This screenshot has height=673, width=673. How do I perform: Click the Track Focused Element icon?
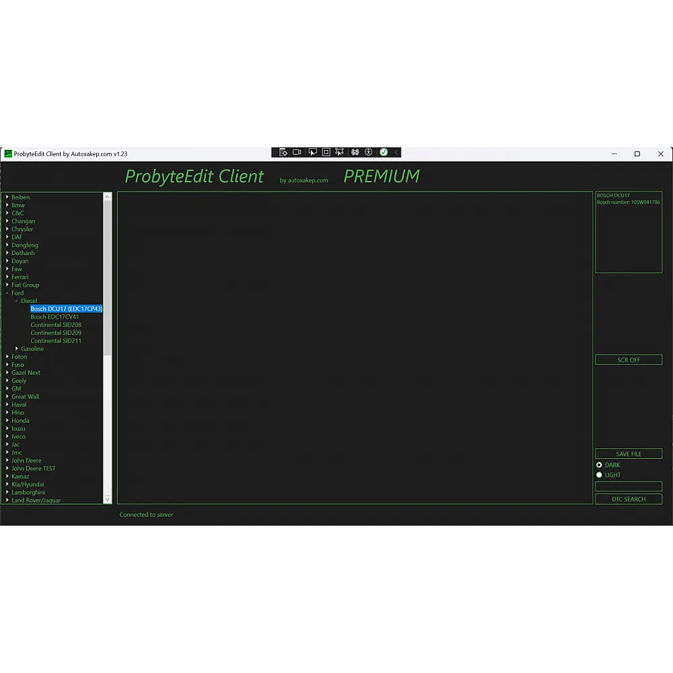(x=339, y=153)
